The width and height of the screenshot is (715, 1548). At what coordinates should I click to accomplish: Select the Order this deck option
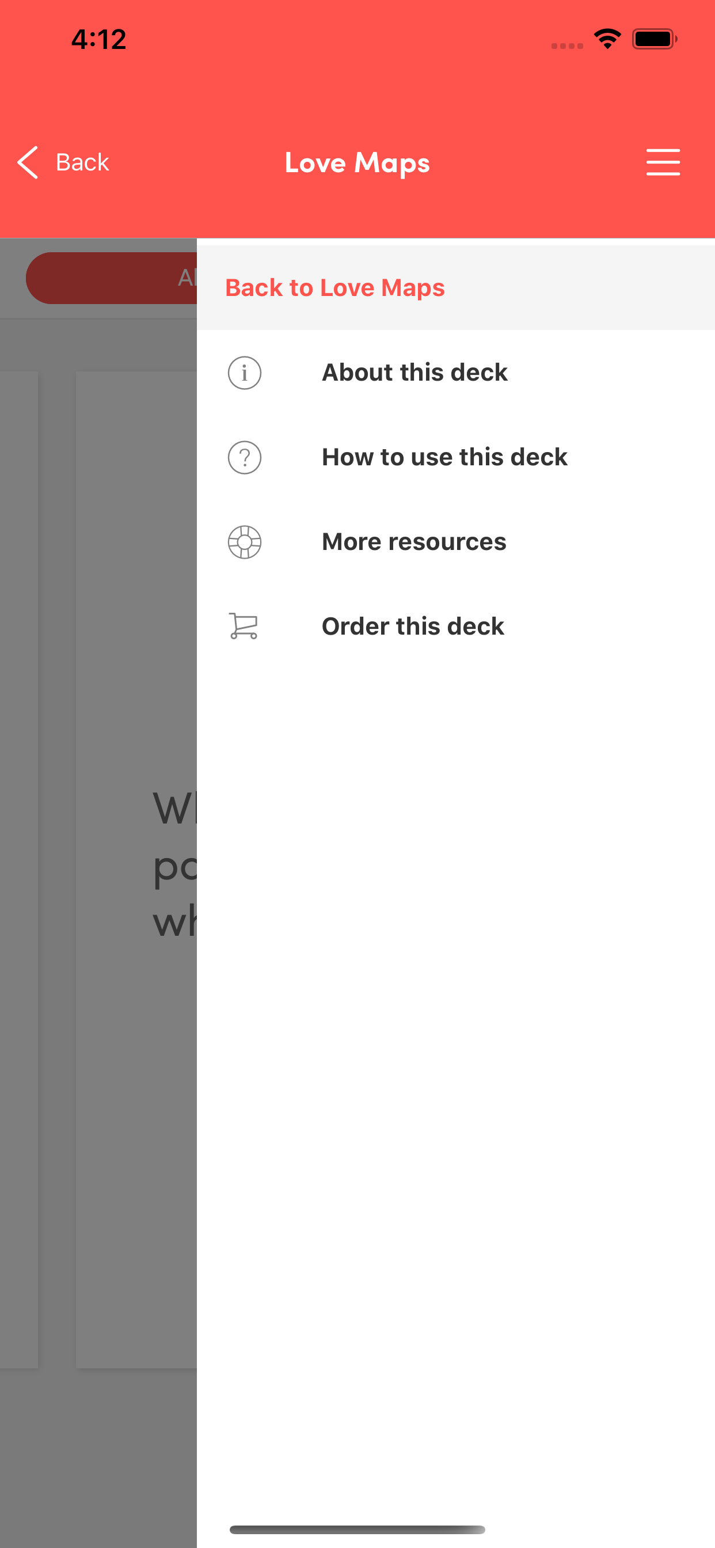413,626
